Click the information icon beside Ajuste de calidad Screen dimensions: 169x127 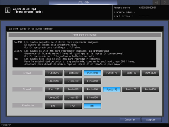[8, 10]
